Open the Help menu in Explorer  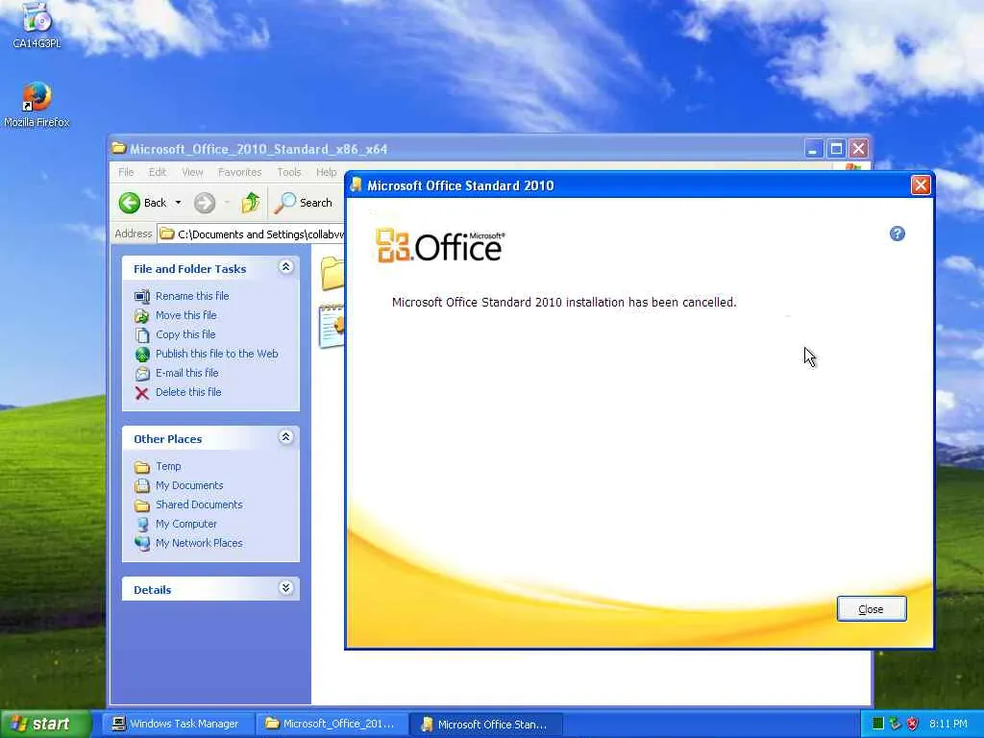pyautogui.click(x=326, y=172)
